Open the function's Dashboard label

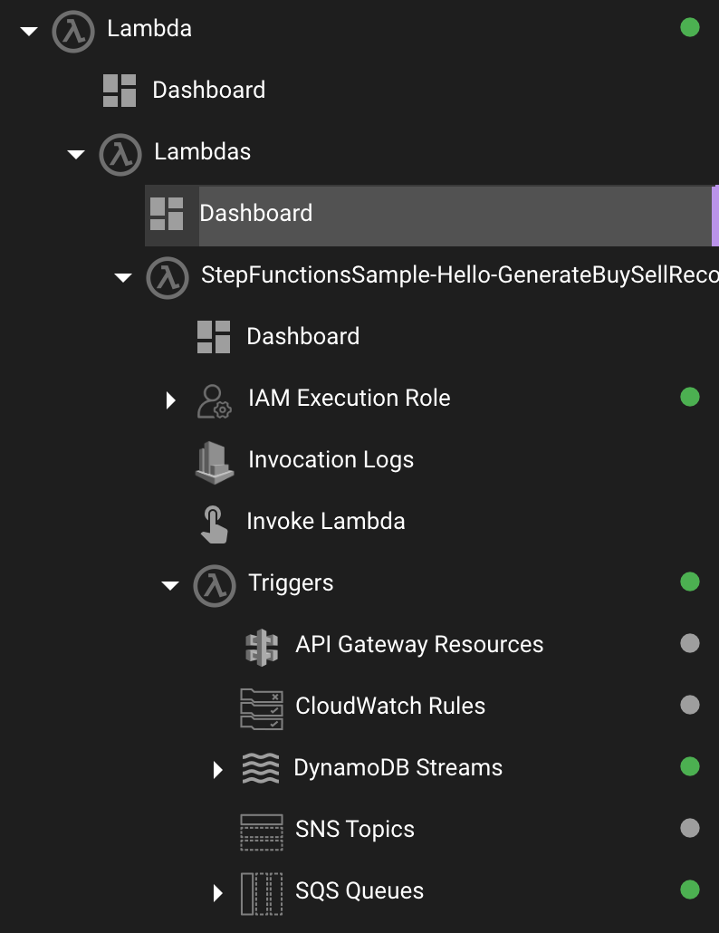pyautogui.click(x=302, y=336)
